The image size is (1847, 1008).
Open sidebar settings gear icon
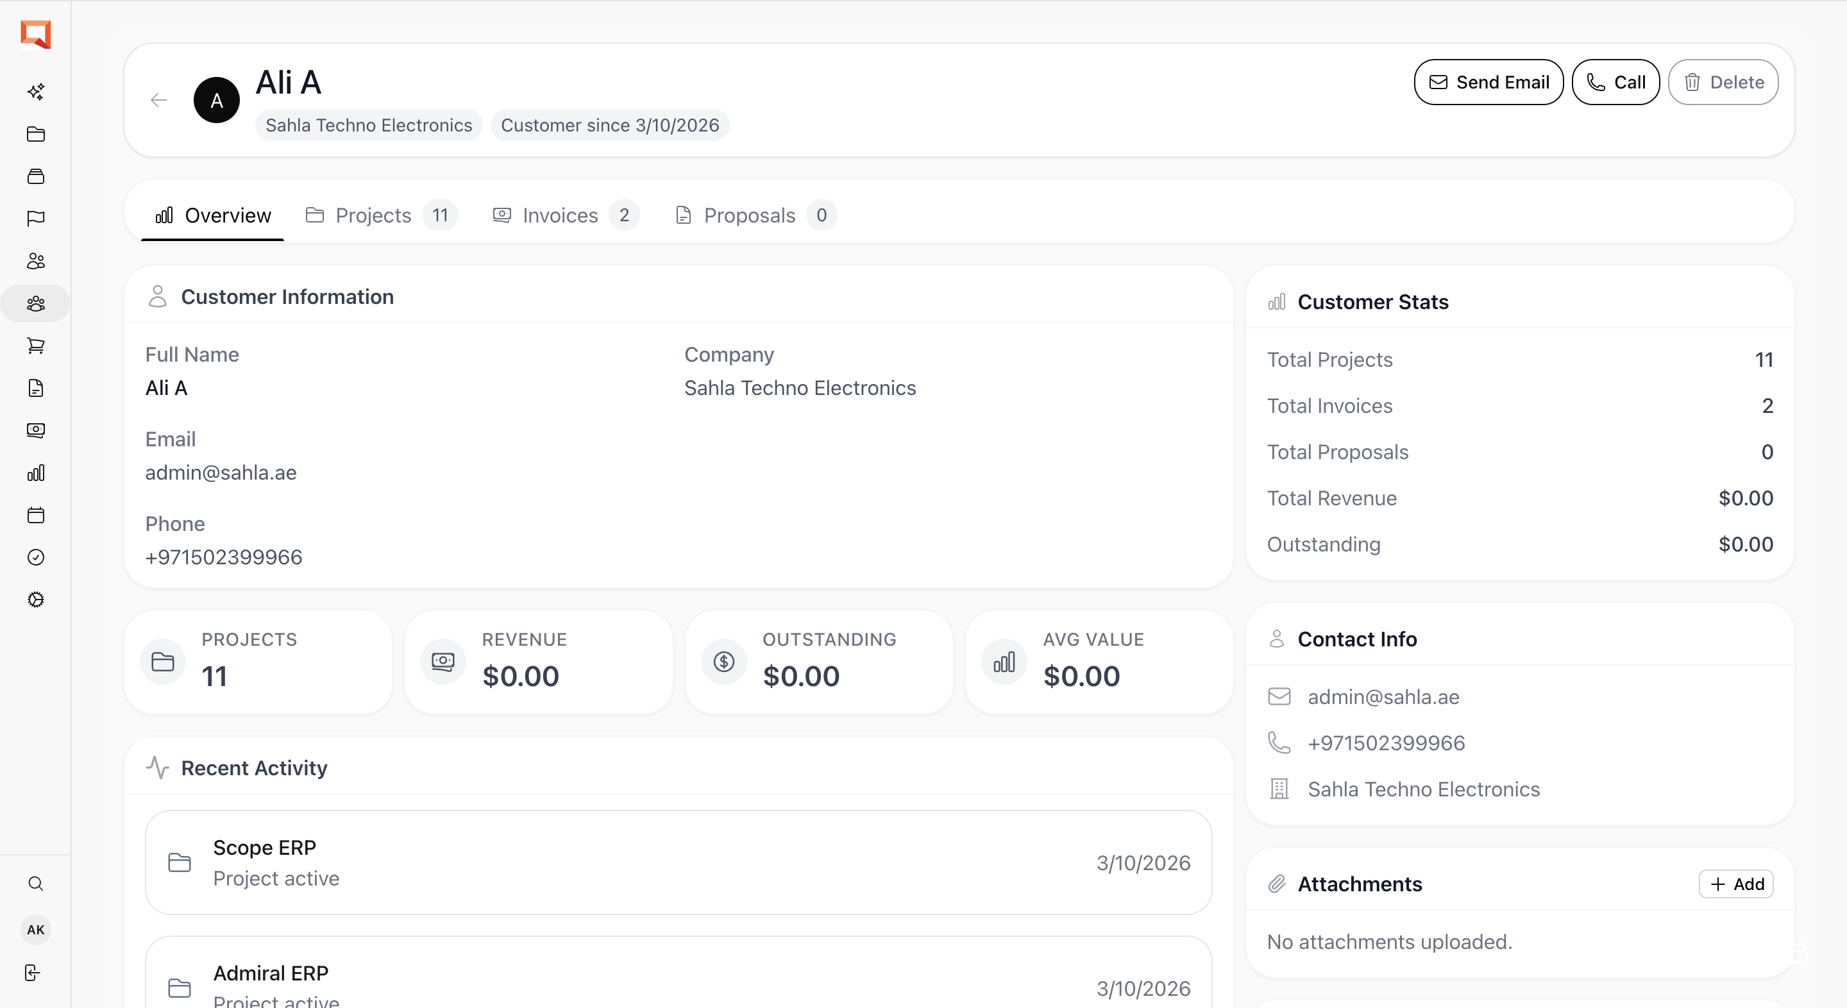tap(36, 600)
